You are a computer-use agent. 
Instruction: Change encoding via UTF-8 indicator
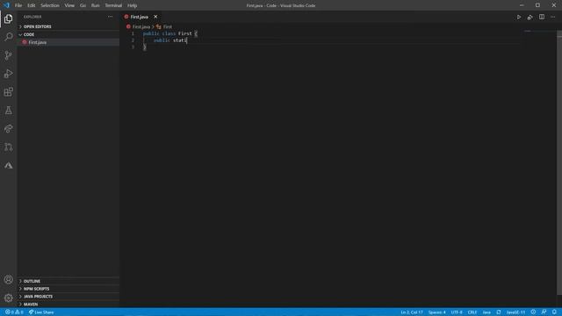click(457, 312)
